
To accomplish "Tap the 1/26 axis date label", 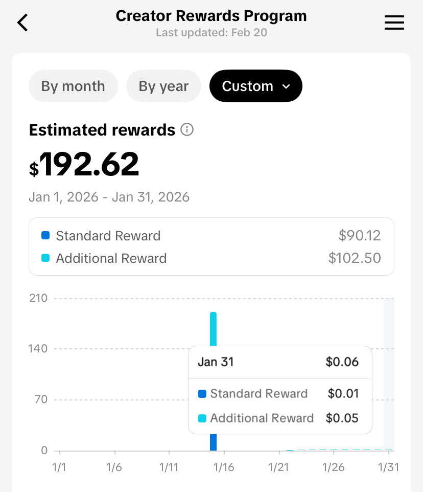I will pyautogui.click(x=334, y=467).
